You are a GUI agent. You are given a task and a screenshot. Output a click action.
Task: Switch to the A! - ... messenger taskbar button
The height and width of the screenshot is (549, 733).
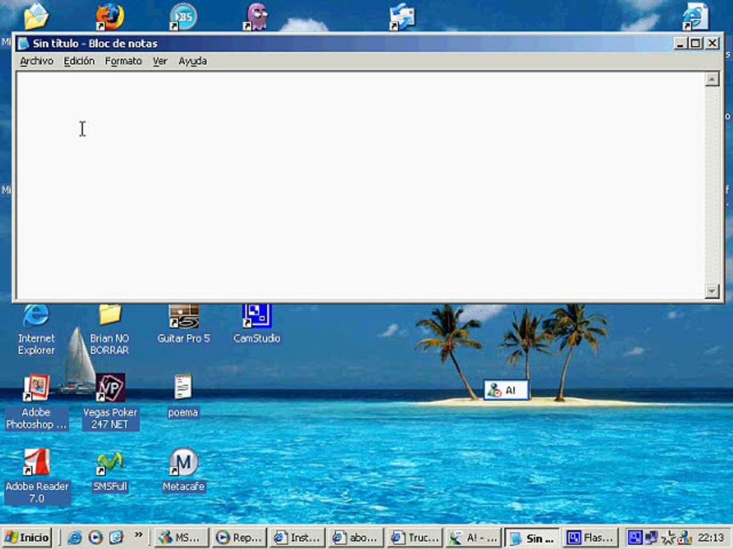tap(473, 538)
